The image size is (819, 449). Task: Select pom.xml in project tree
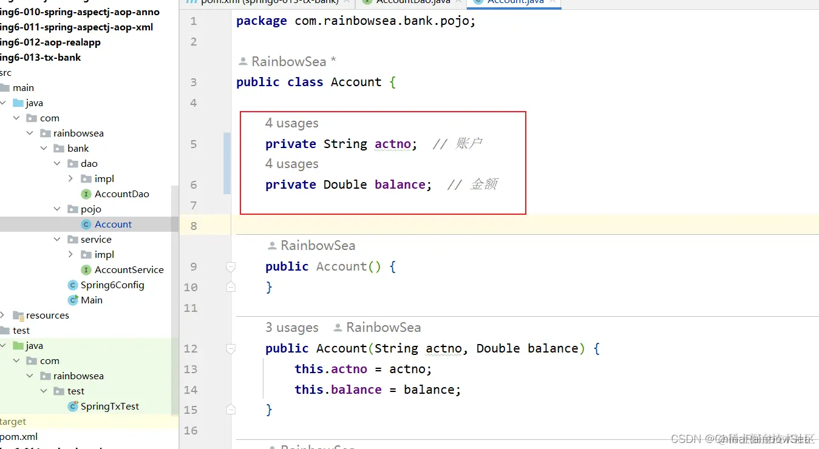(19, 437)
